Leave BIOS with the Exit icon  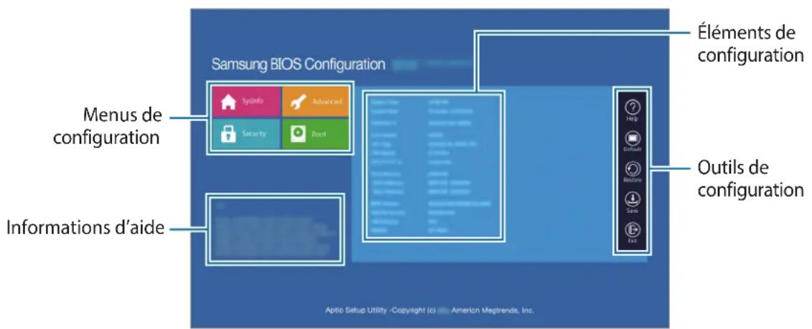tap(632, 229)
